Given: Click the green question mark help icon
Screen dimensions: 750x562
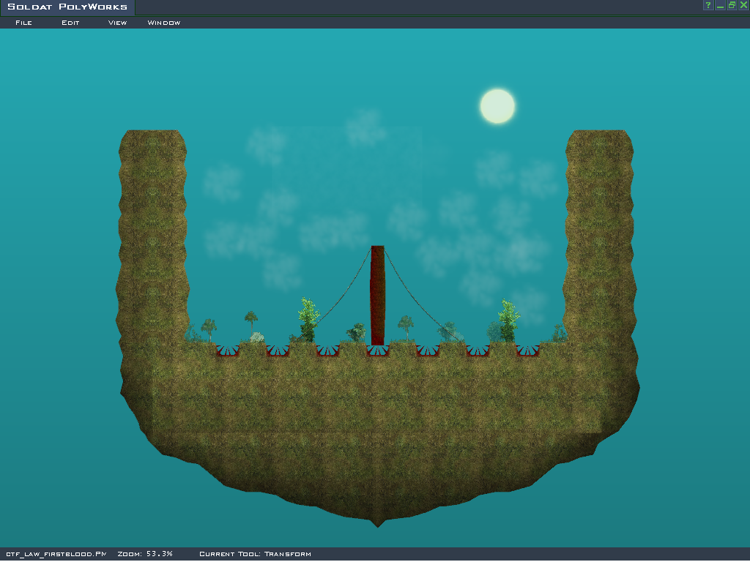Looking at the screenshot, I should (x=708, y=5).
